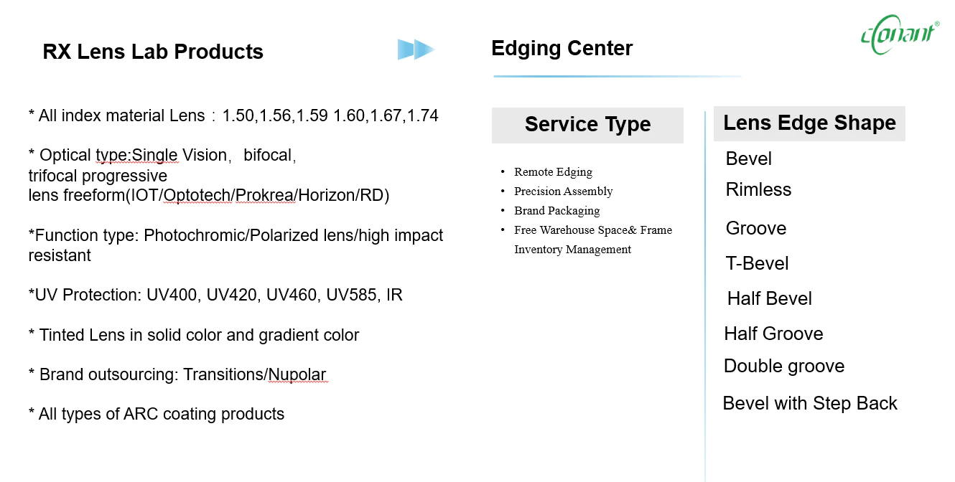Click the Free Warehouse Space bullet text
This screenshot has height=482, width=955.
(593, 240)
